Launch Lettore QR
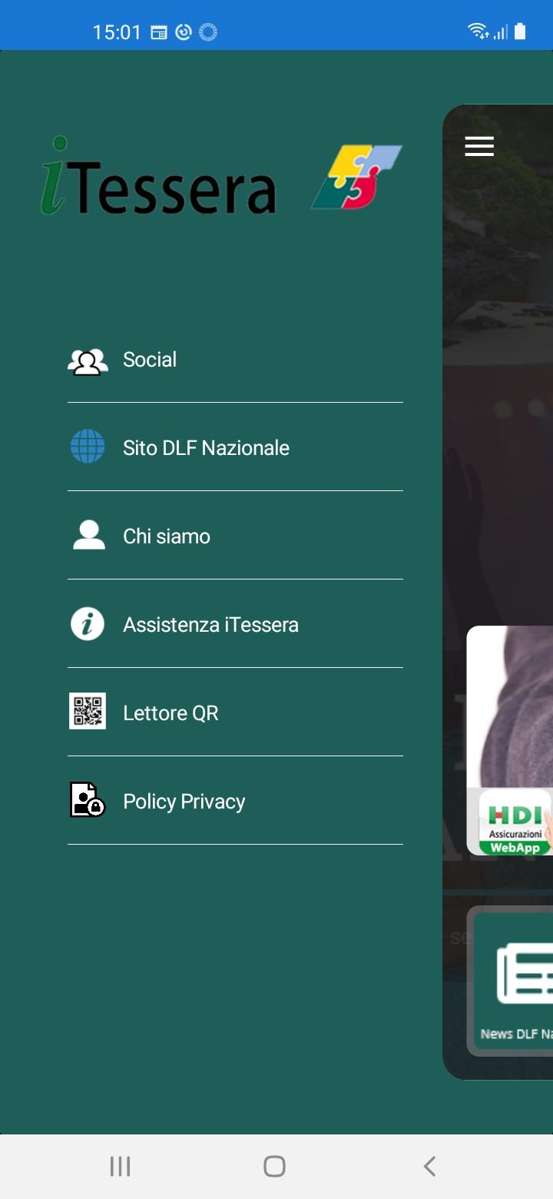This screenshot has height=1199, width=553. click(235, 712)
